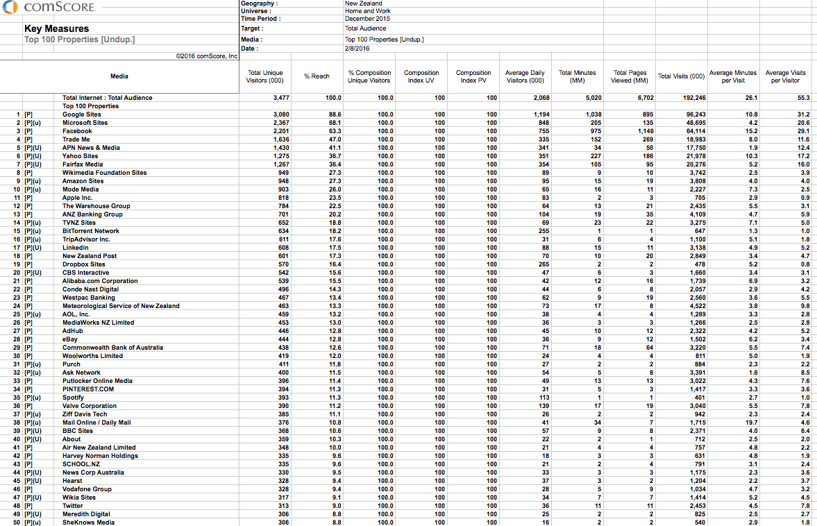
Task: Select the Vodafone Group cell
Action: (x=87, y=489)
